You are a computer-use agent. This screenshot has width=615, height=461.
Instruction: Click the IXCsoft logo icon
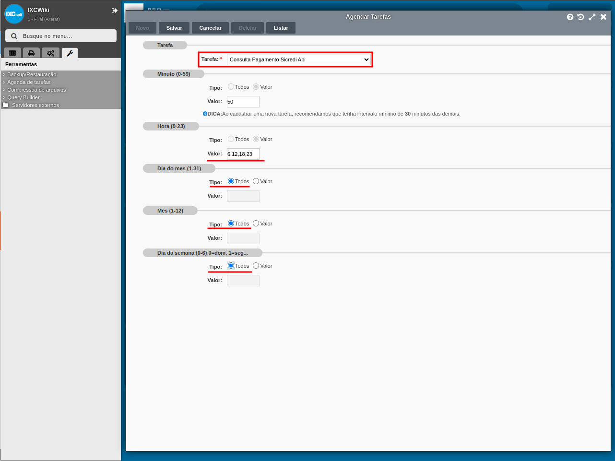click(14, 14)
